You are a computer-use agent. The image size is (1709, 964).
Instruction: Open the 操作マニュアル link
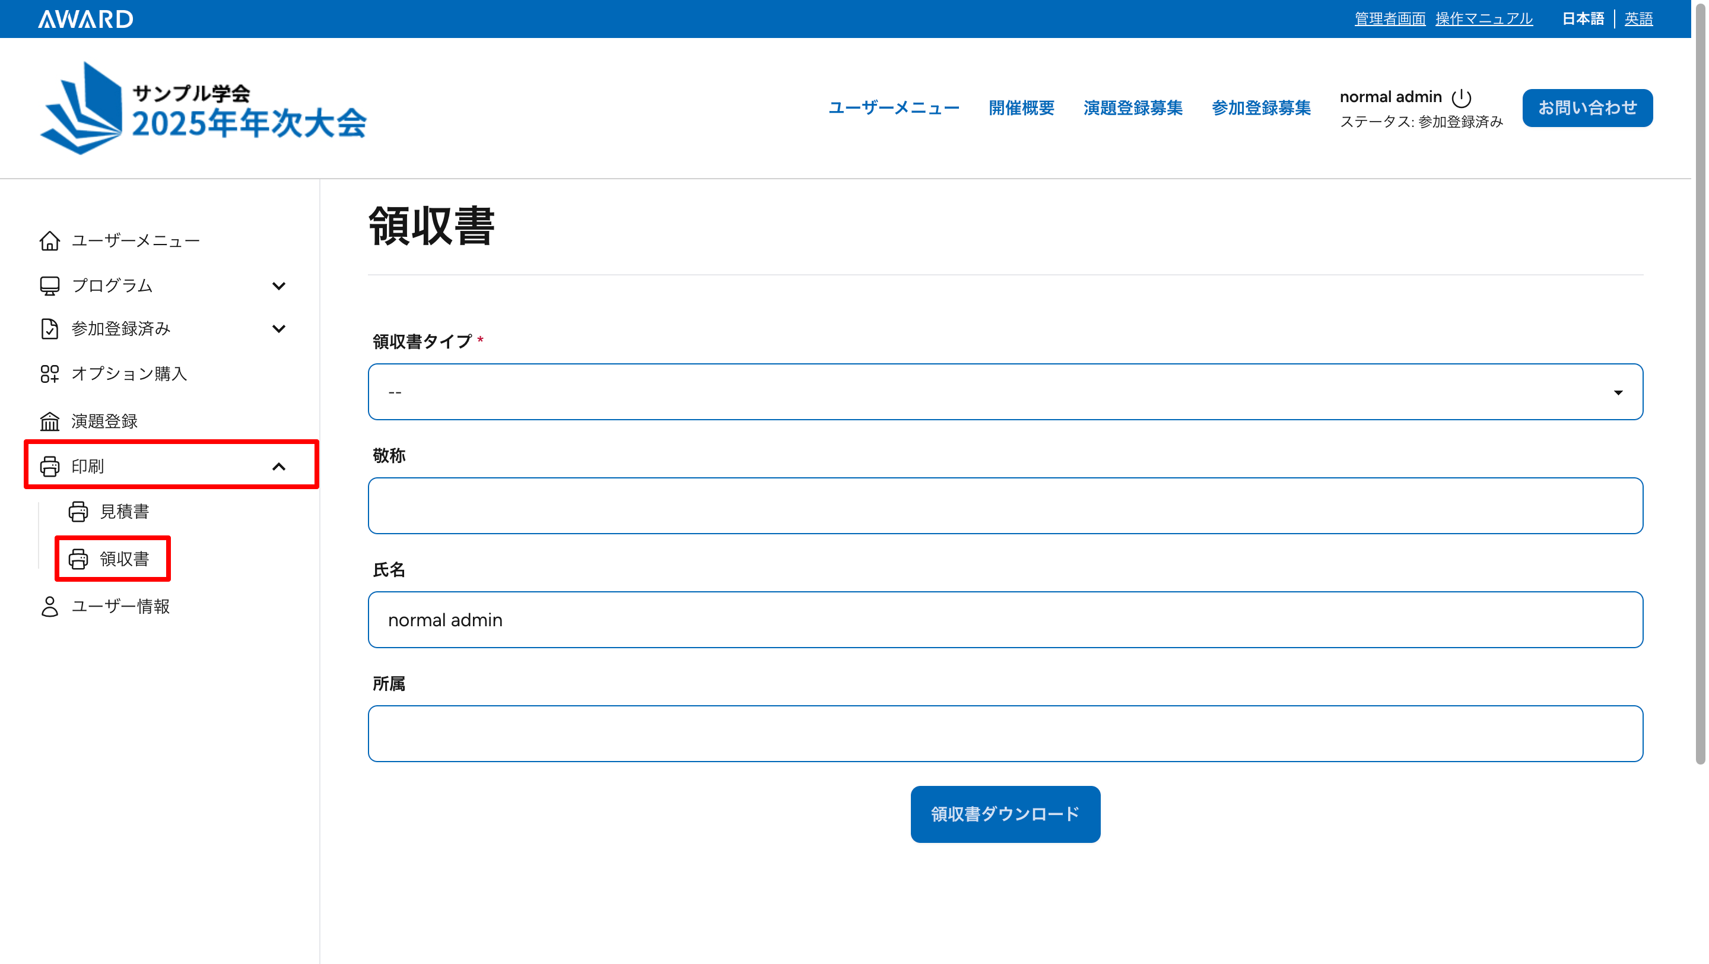click(1484, 18)
